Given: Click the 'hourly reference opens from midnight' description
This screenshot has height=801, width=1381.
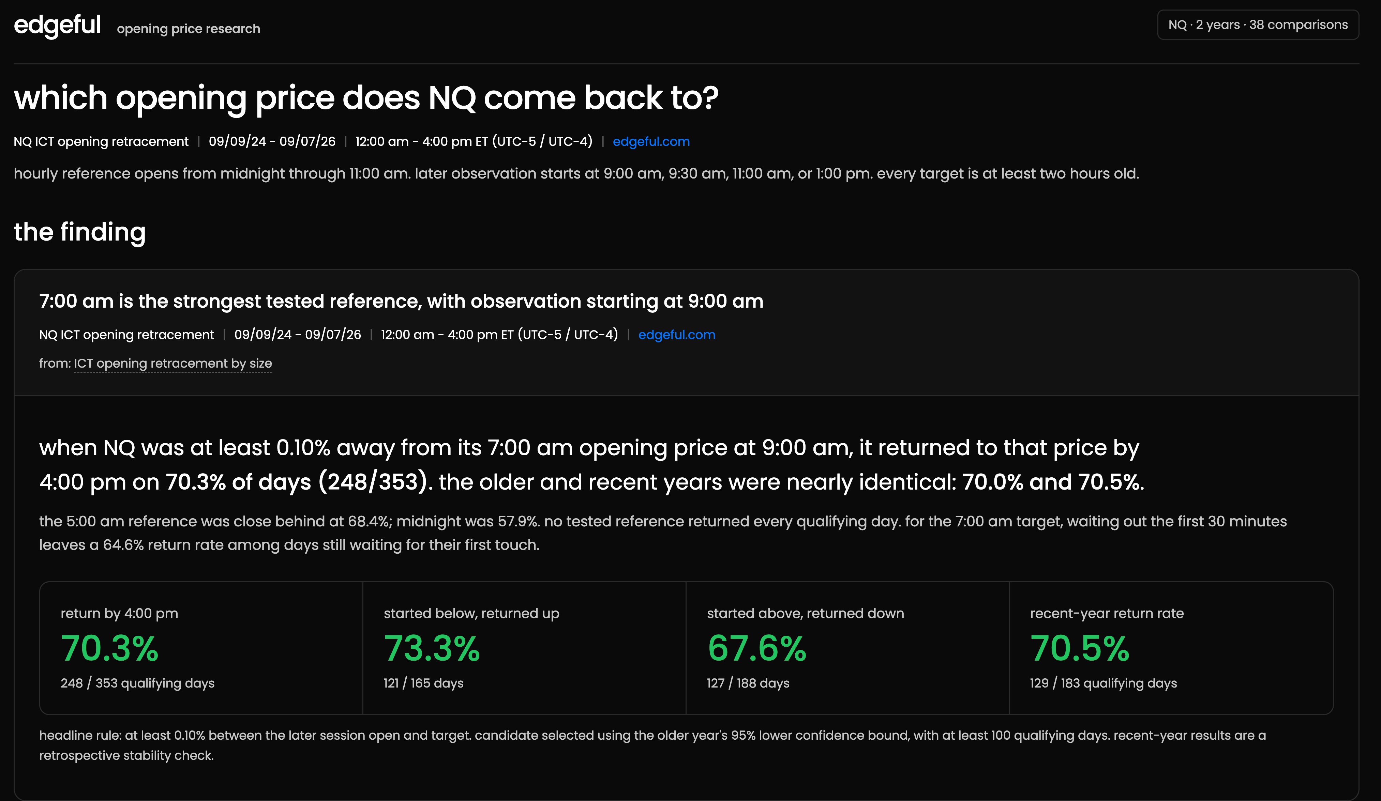Looking at the screenshot, I should 576,174.
